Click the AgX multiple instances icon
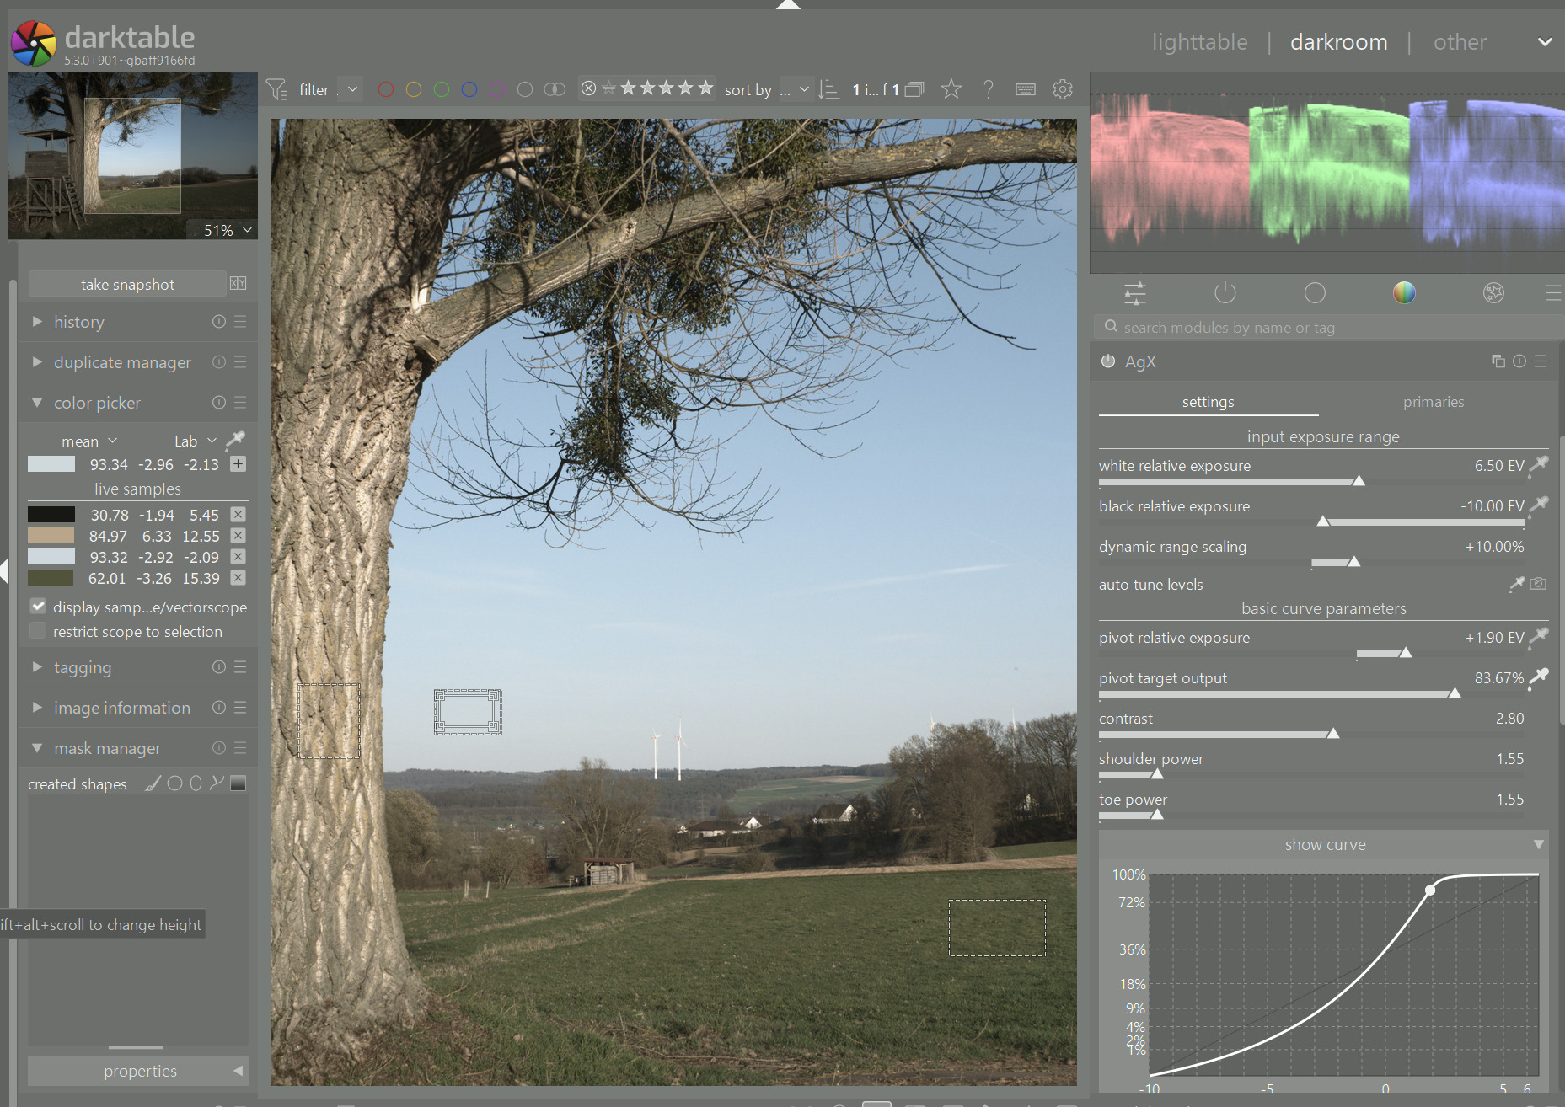 (x=1498, y=361)
